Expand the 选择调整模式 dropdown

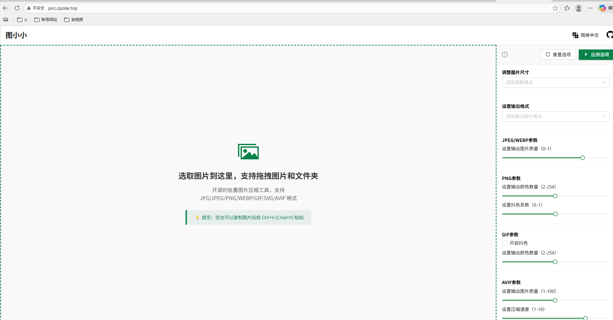click(x=555, y=82)
